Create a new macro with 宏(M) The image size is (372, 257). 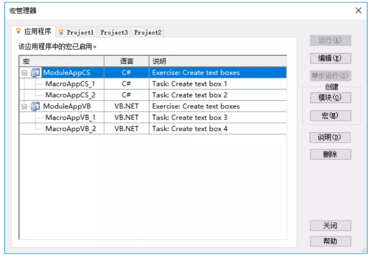pos(330,115)
